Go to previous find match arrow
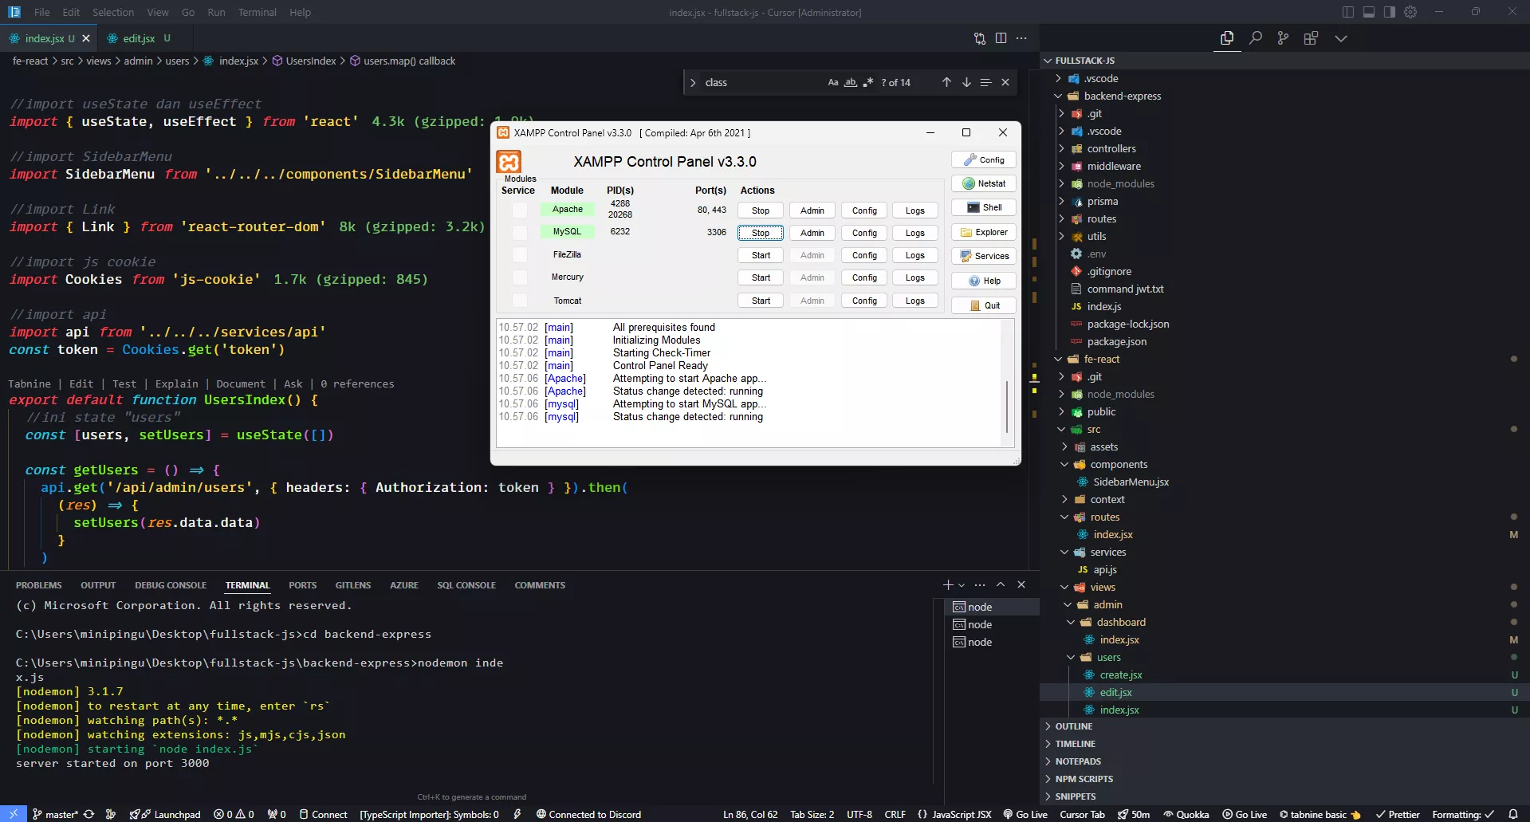 click(x=946, y=82)
